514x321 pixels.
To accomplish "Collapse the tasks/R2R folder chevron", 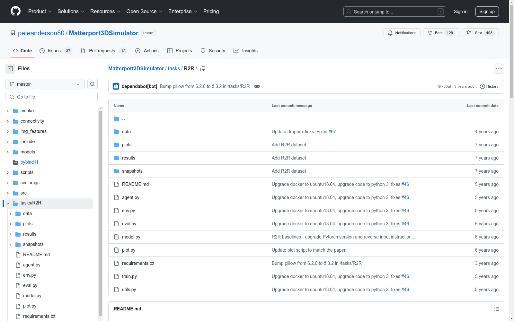I will point(8,204).
